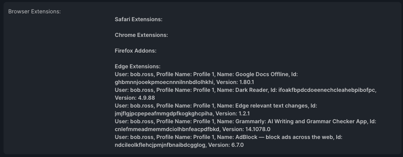
Task: Click the Browser Extensions label
Action: (x=35, y=11)
